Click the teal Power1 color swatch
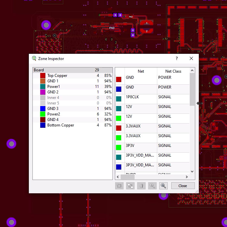The width and height of the screenshot is (227, 227). pyautogui.click(x=43, y=87)
